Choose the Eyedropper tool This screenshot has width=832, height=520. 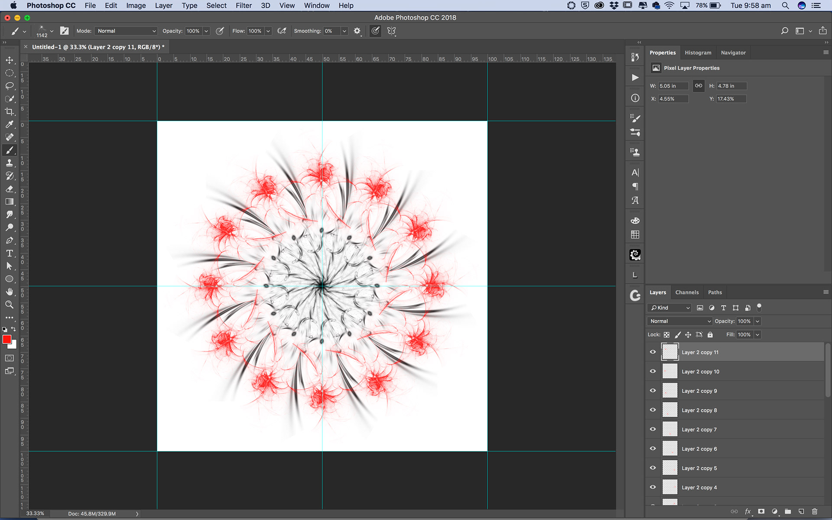[10, 125]
